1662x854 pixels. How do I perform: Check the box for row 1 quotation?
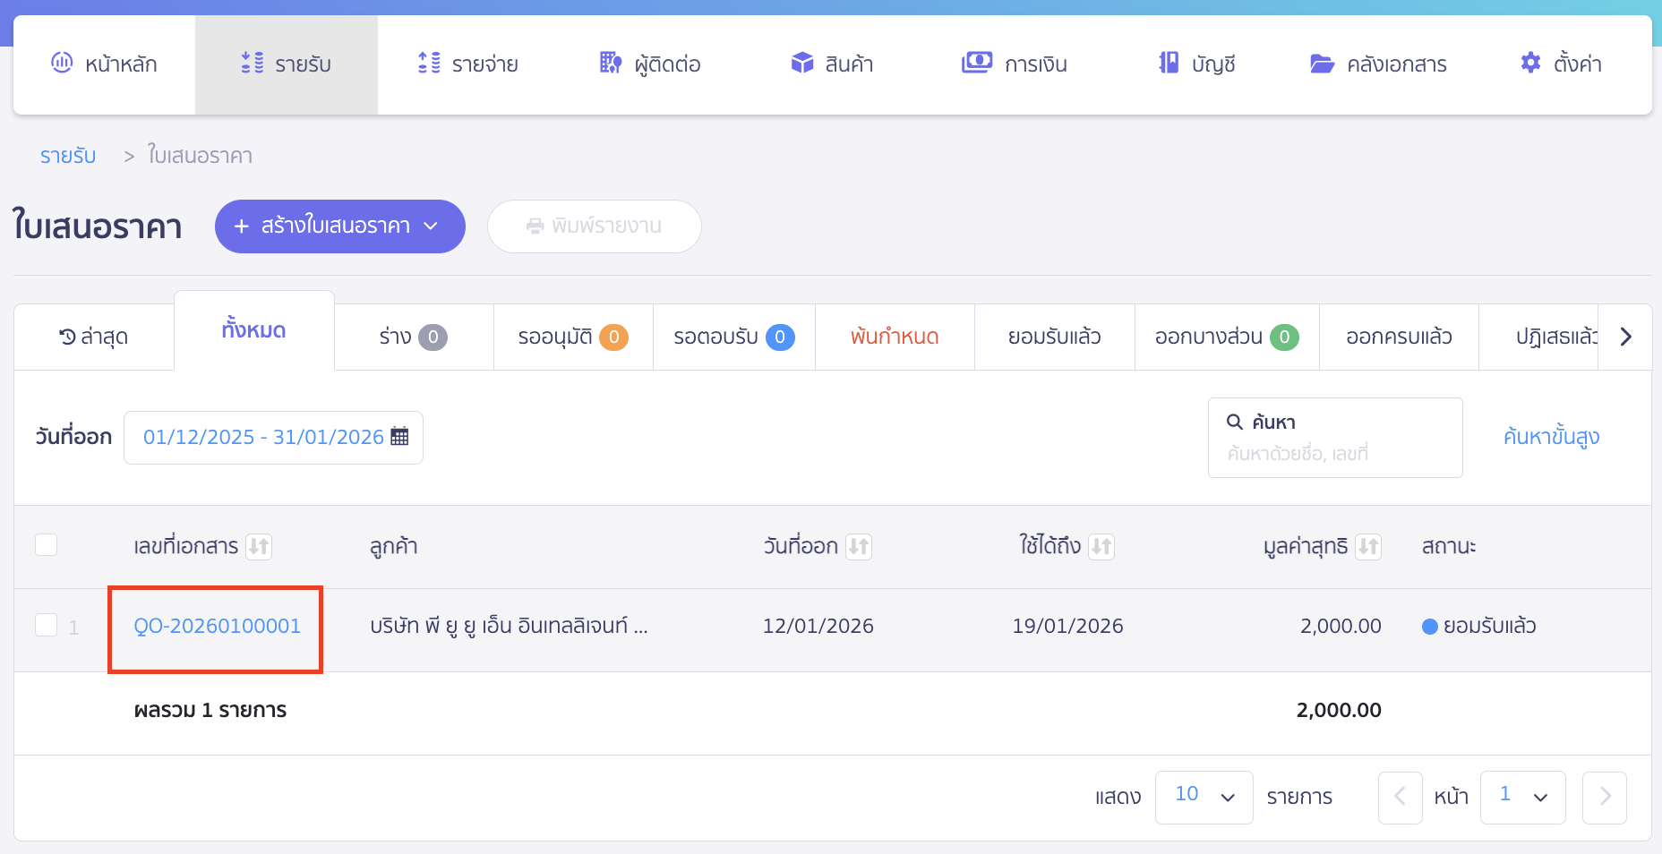47,625
